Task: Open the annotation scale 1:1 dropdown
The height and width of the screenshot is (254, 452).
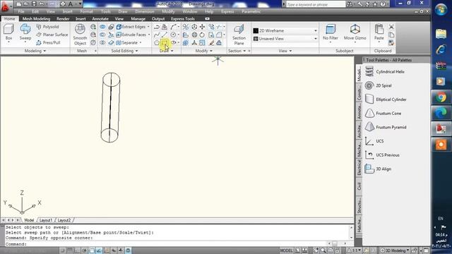Action: click(353, 250)
